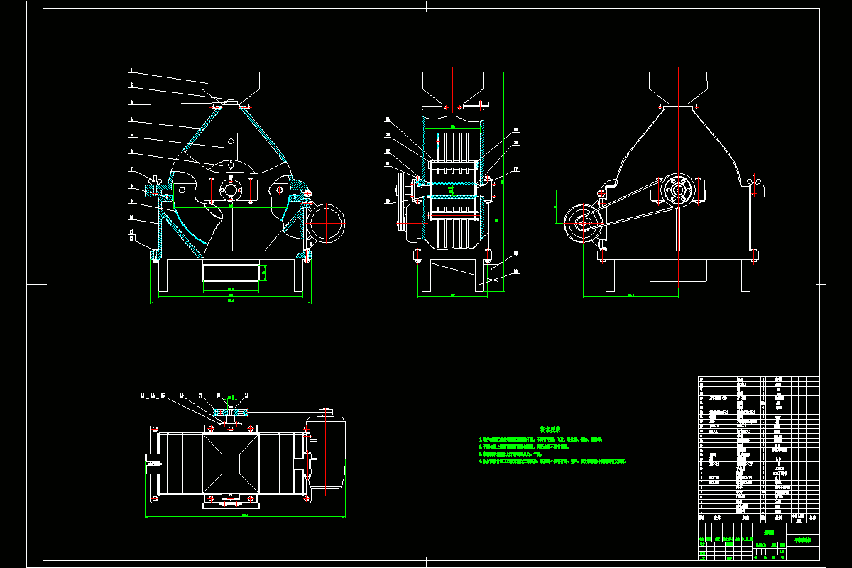This screenshot has height=568, width=852.
Task: Click the hopper on the middle sectional view
Action: pyautogui.click(x=453, y=89)
